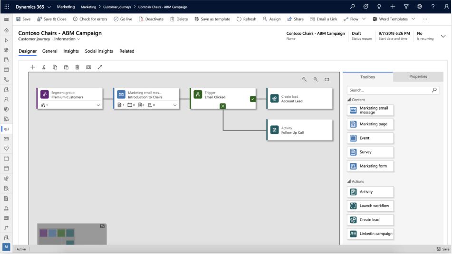Open the Flow dropdown arrow in command bar

click(x=364, y=19)
